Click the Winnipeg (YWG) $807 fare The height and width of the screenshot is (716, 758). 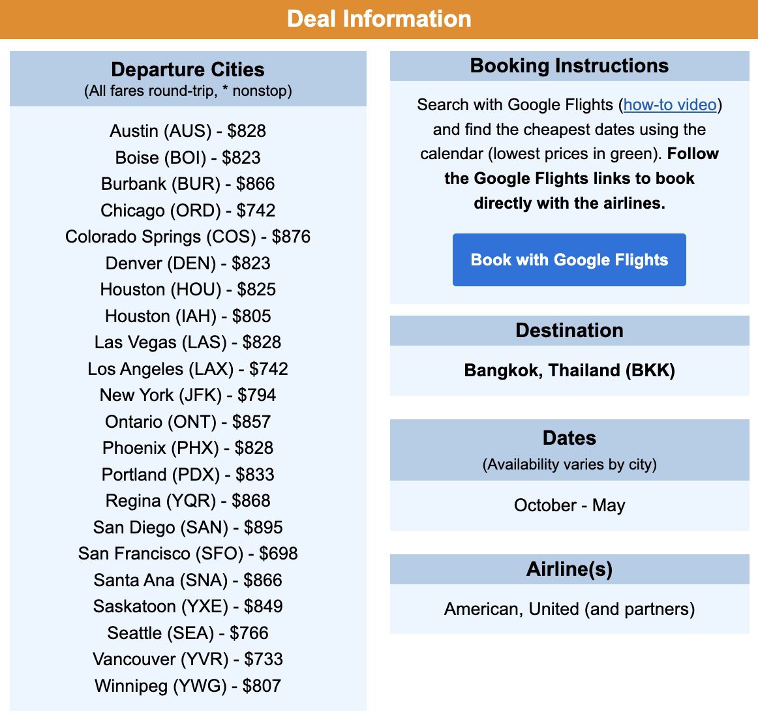[188, 685]
